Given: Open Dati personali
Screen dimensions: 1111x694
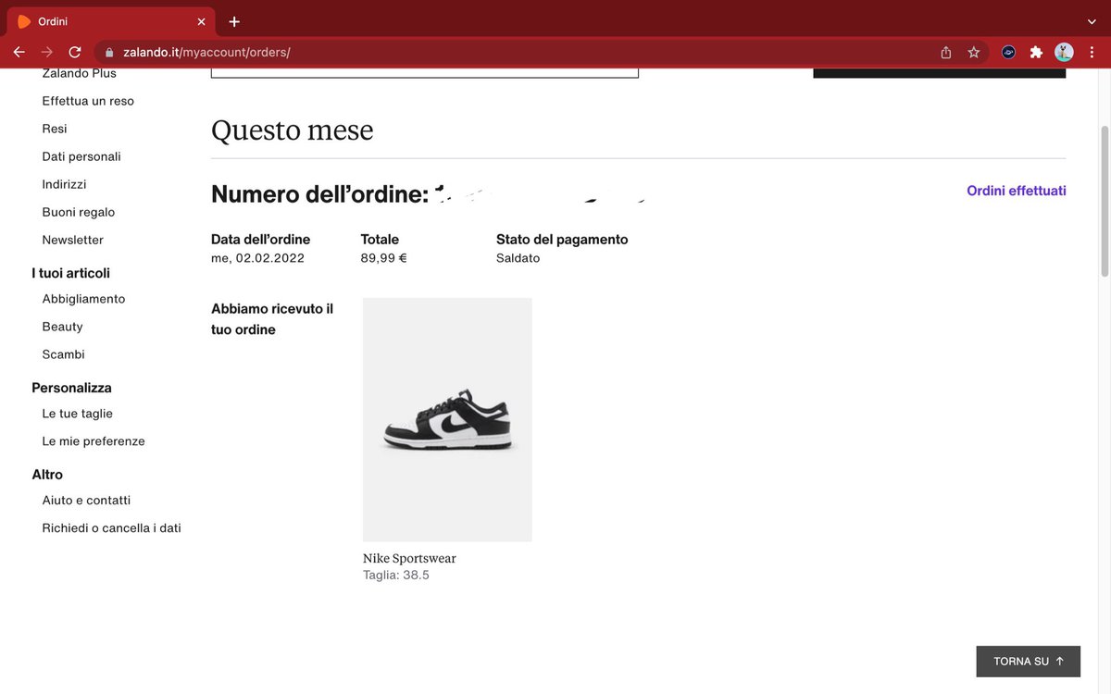Looking at the screenshot, I should pyautogui.click(x=81, y=156).
